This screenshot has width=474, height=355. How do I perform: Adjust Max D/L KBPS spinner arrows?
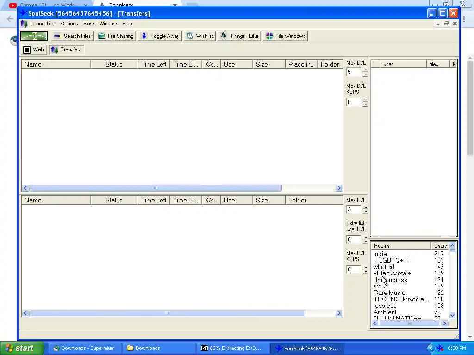pyautogui.click(x=365, y=102)
